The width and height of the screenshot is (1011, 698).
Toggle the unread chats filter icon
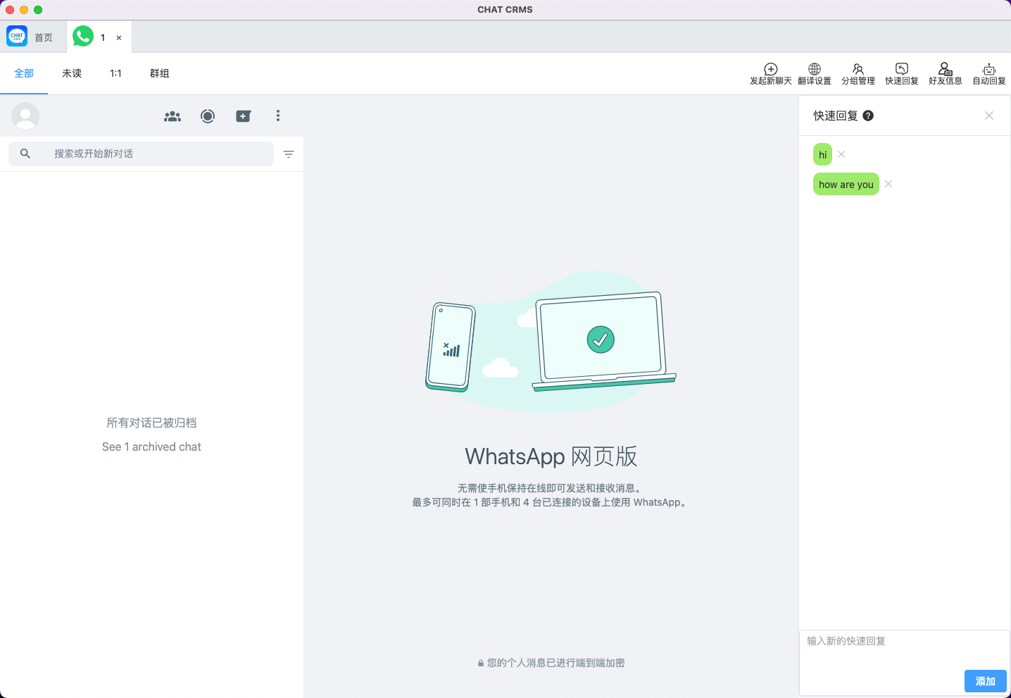pos(289,154)
